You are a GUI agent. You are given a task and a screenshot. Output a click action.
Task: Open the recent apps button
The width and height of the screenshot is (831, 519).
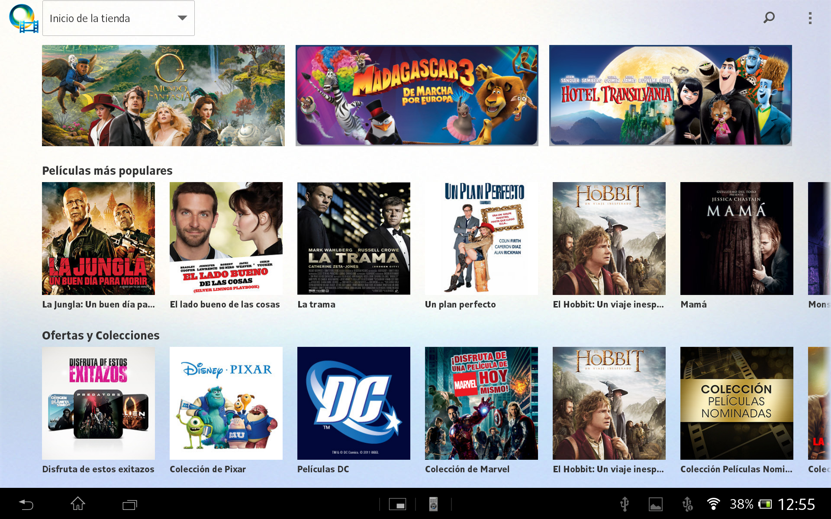coord(129,504)
